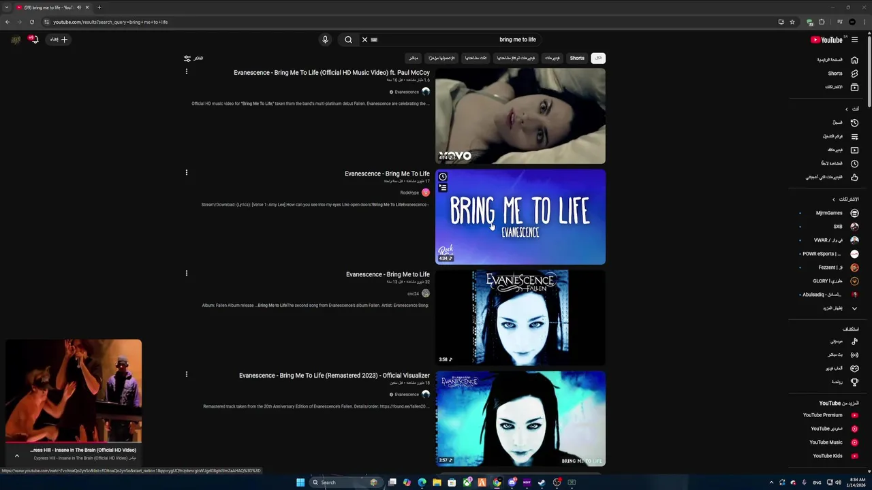Click the browser address bar
The height and width of the screenshot is (490, 872).
point(409,22)
